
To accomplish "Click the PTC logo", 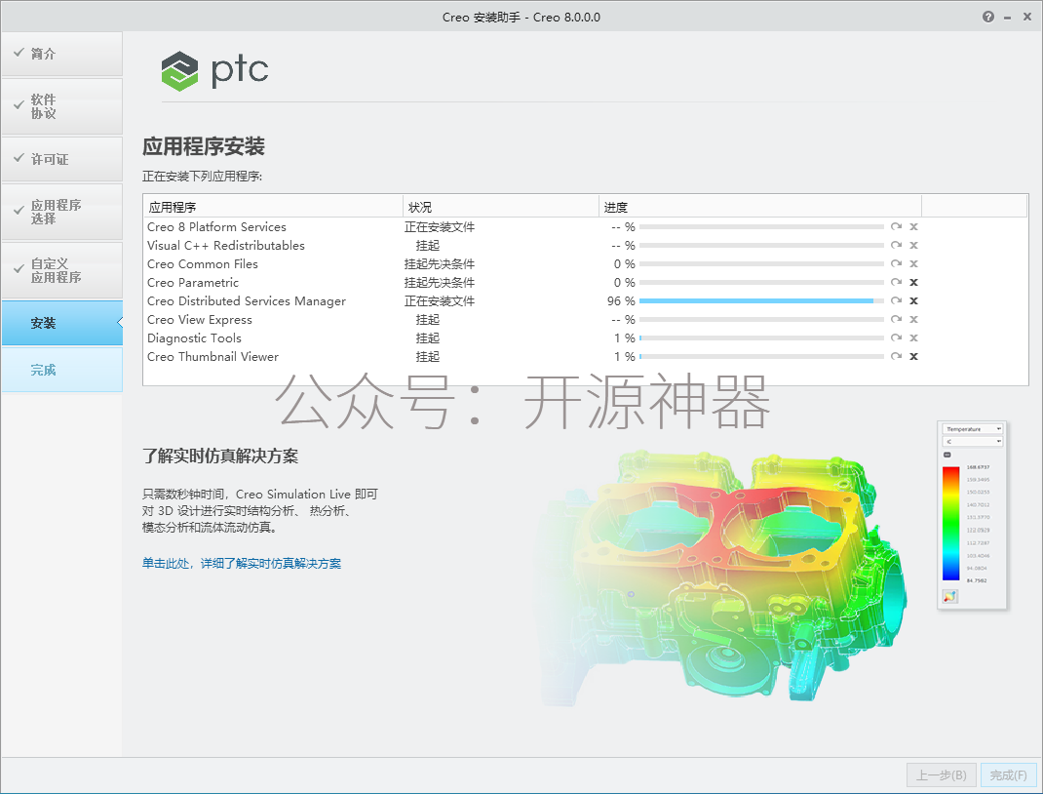I will point(214,70).
